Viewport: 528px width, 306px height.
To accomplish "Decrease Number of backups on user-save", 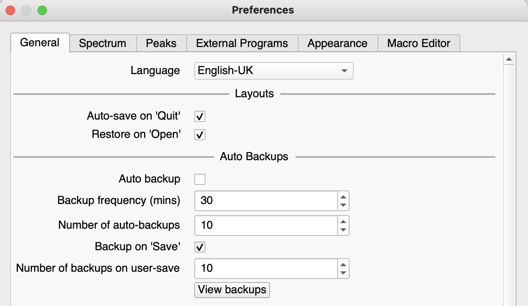I will coord(343,273).
